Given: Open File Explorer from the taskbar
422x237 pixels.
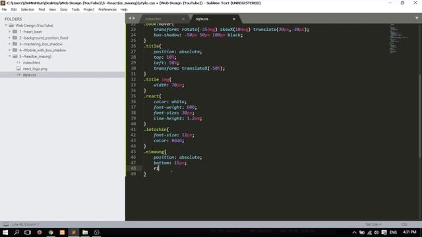Looking at the screenshot, I should coord(85,232).
